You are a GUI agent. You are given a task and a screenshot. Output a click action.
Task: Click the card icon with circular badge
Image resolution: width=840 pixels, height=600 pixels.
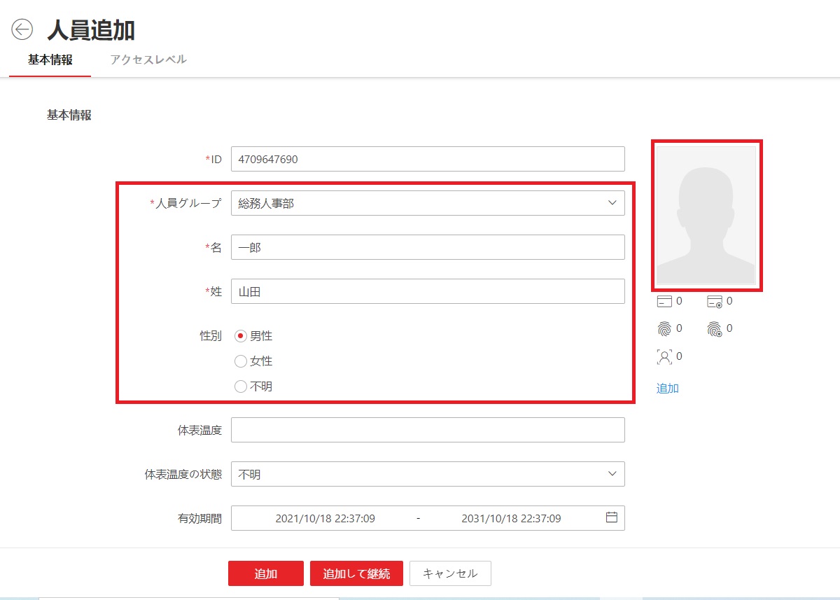[715, 302]
